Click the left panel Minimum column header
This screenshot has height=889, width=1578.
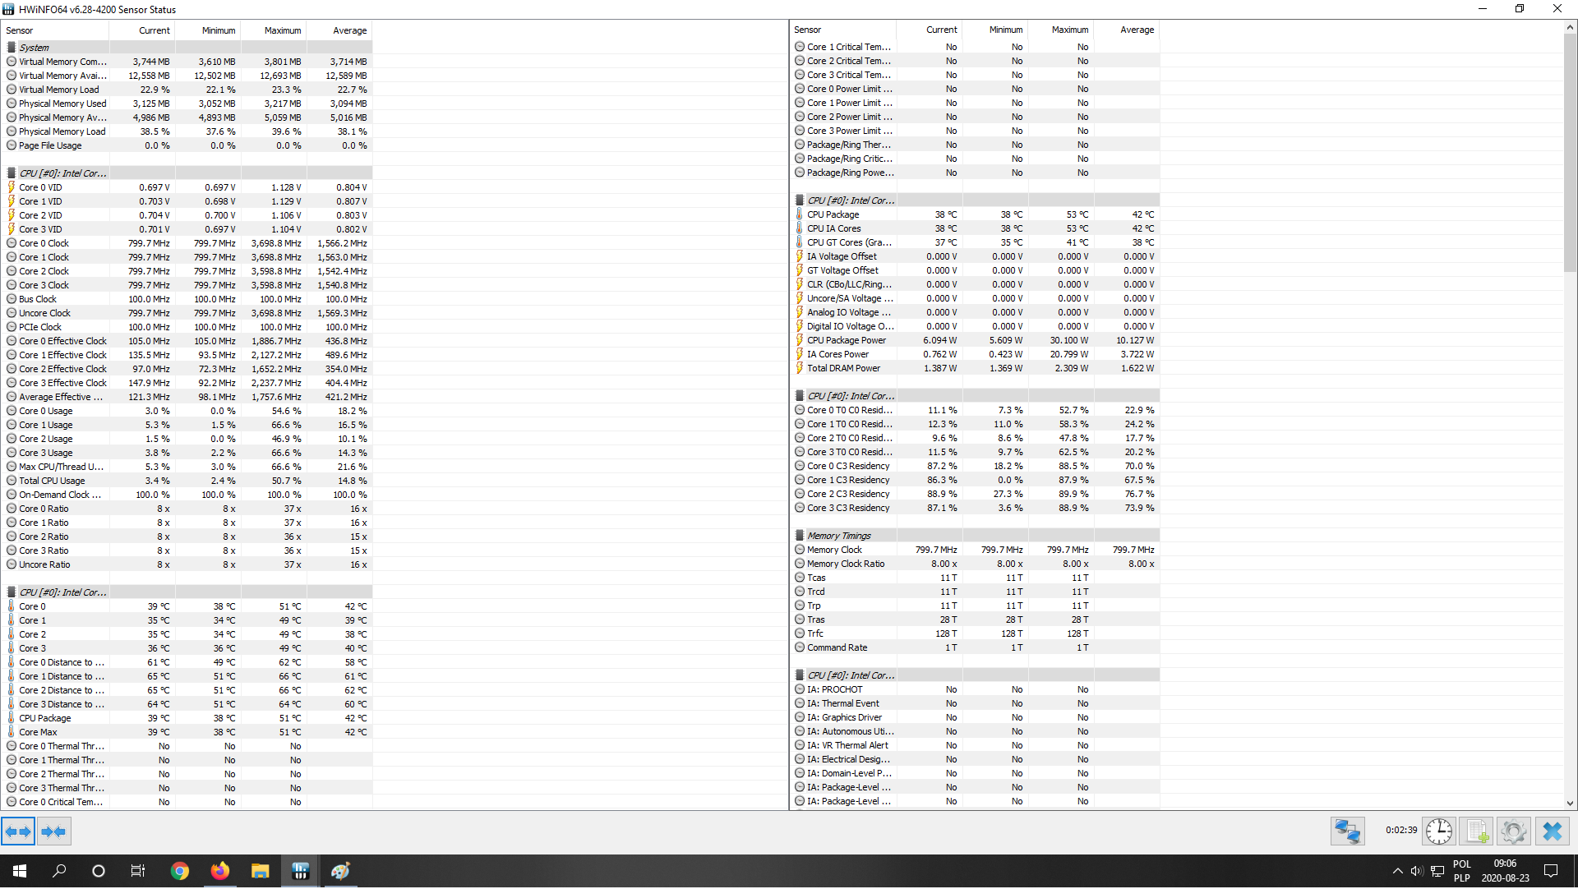tap(207, 30)
